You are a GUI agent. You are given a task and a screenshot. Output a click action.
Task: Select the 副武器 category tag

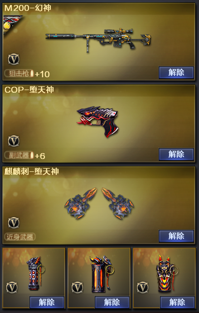(x=19, y=155)
